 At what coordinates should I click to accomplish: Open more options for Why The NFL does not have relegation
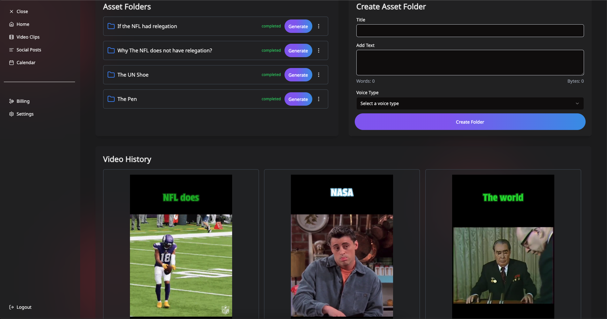[319, 50]
